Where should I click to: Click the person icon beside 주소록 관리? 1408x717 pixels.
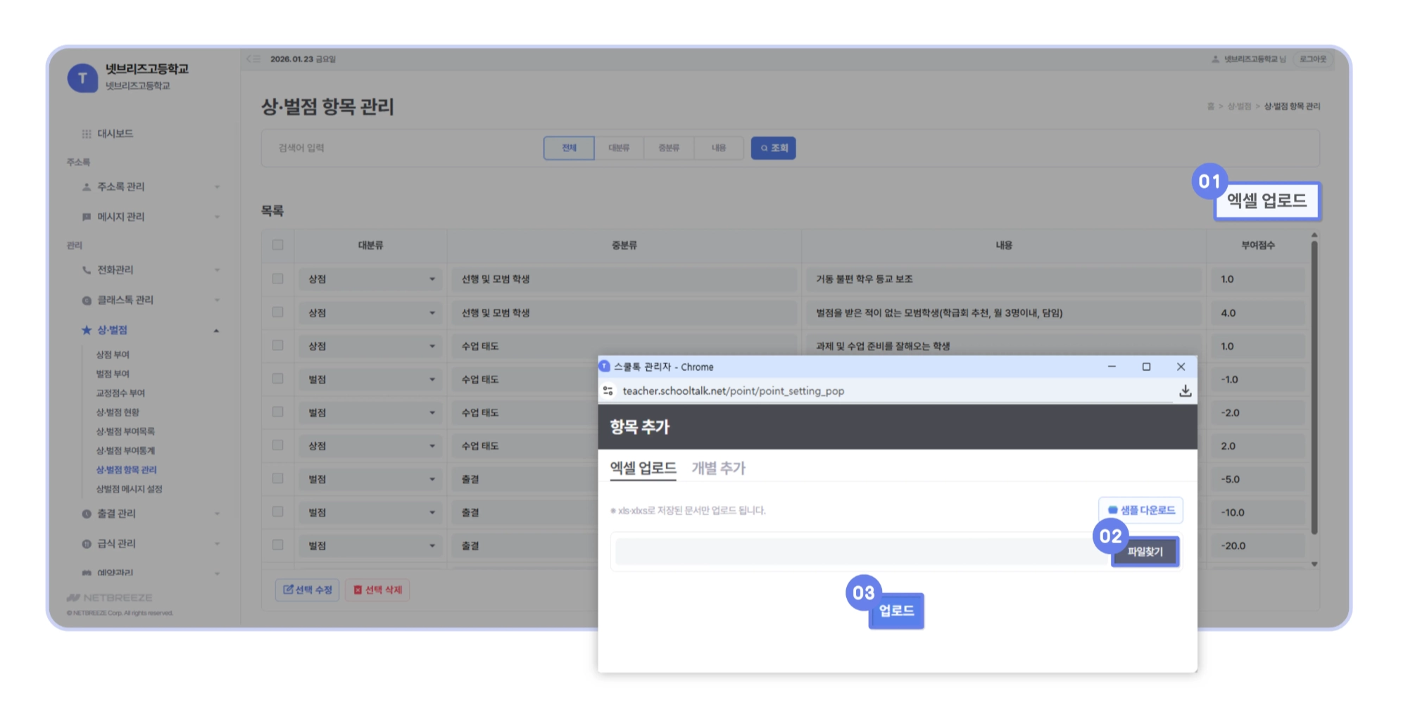pos(87,187)
